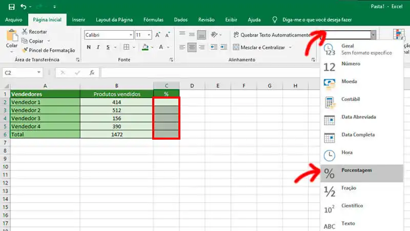Open Alinhamento dialog launcher
Screen dimensions: 410x231
point(313,60)
